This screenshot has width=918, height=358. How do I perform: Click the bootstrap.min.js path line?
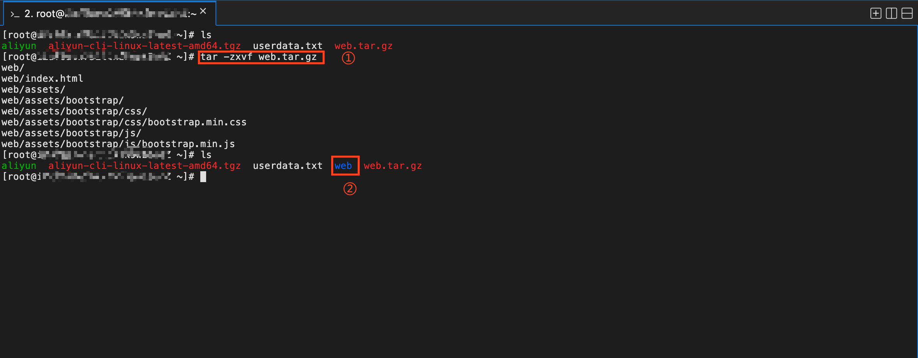(118, 144)
